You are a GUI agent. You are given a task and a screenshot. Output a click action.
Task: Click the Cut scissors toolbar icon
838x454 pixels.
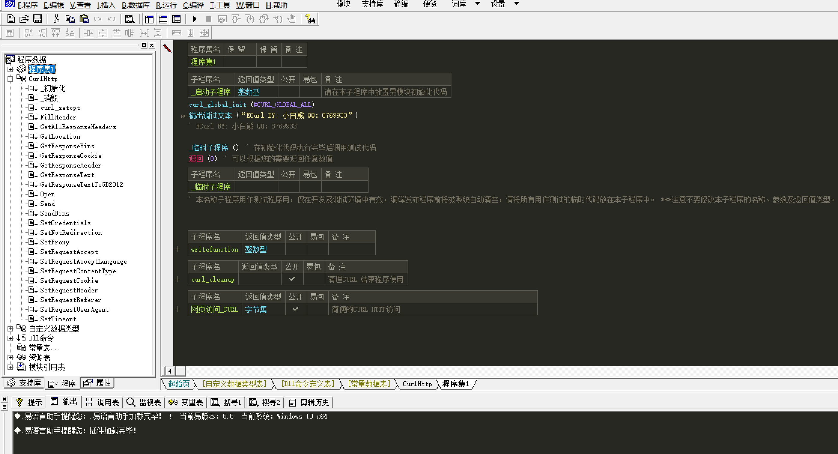pos(56,19)
